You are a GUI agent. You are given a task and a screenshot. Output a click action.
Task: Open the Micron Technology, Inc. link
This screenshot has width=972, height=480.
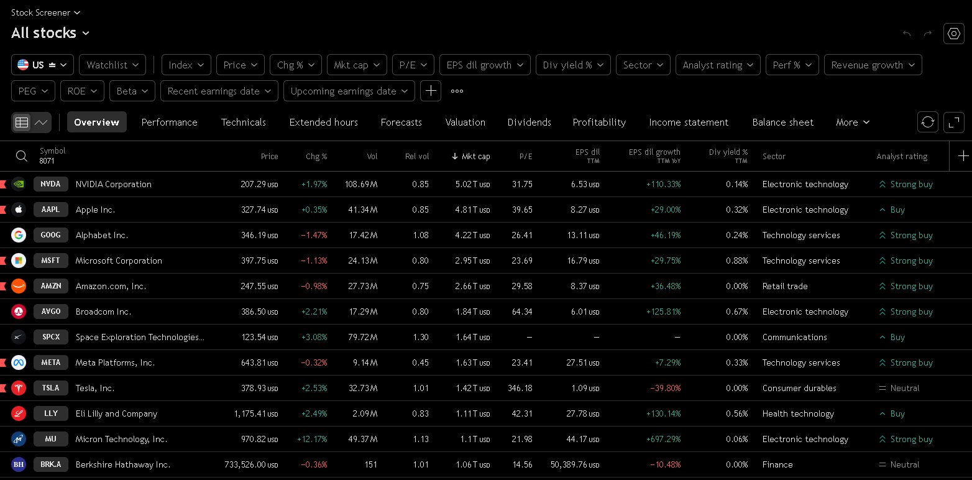(x=122, y=439)
